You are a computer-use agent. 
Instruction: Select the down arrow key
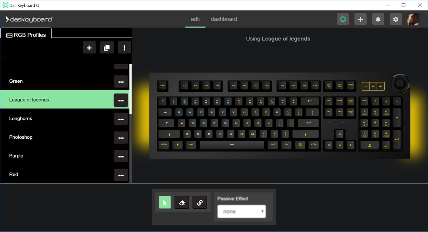tap(340, 145)
